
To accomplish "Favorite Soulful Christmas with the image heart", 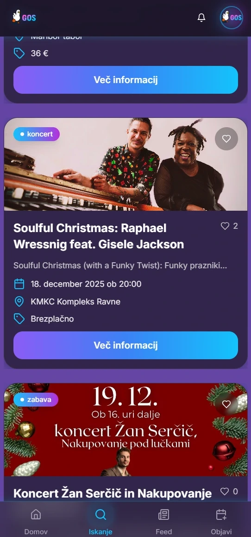I will click(226, 139).
